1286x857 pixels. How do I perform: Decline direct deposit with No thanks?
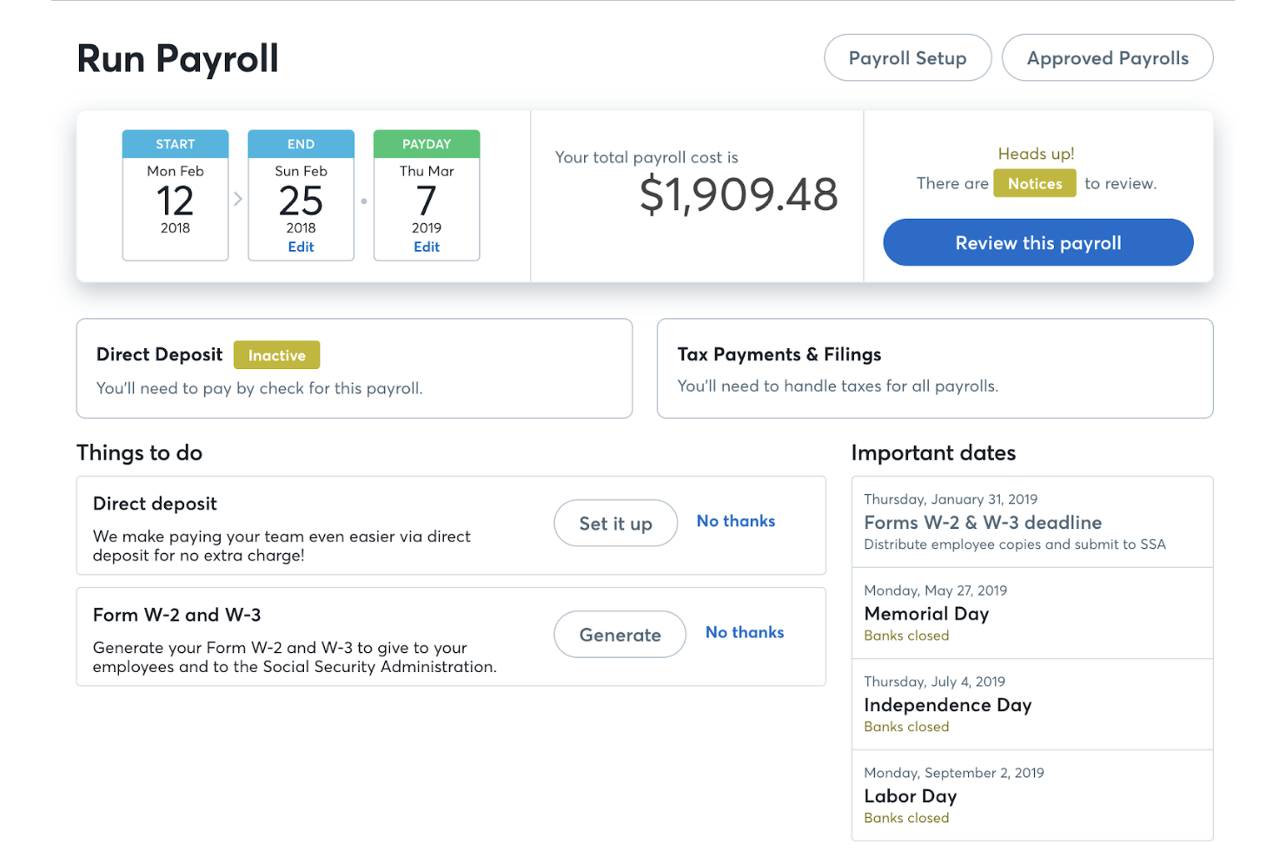coord(735,521)
